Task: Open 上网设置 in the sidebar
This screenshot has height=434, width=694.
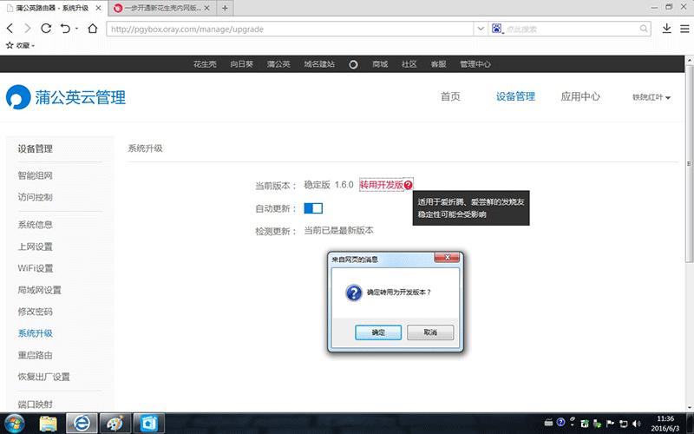Action: coord(35,247)
